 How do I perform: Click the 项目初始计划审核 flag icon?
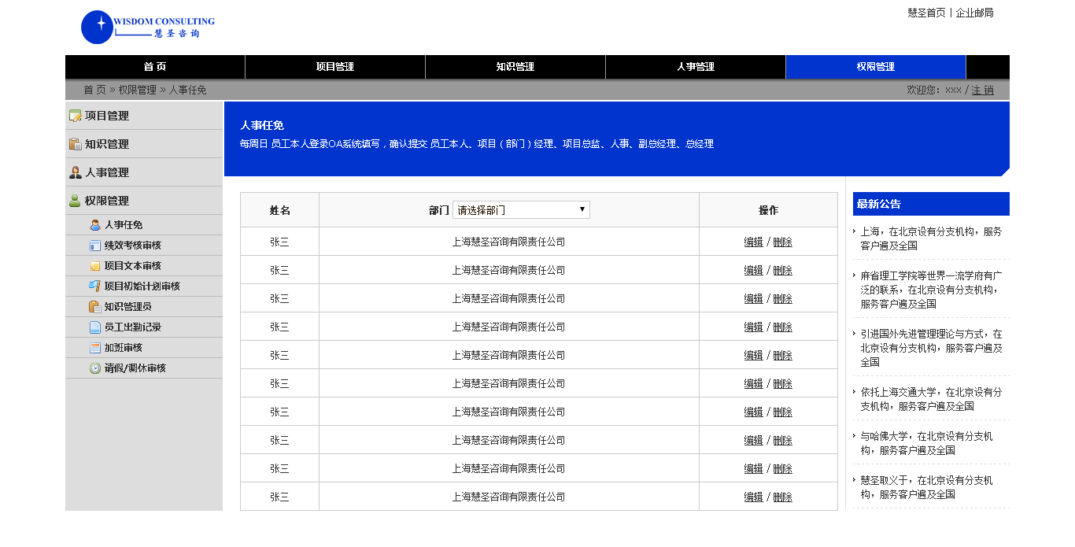coord(95,286)
